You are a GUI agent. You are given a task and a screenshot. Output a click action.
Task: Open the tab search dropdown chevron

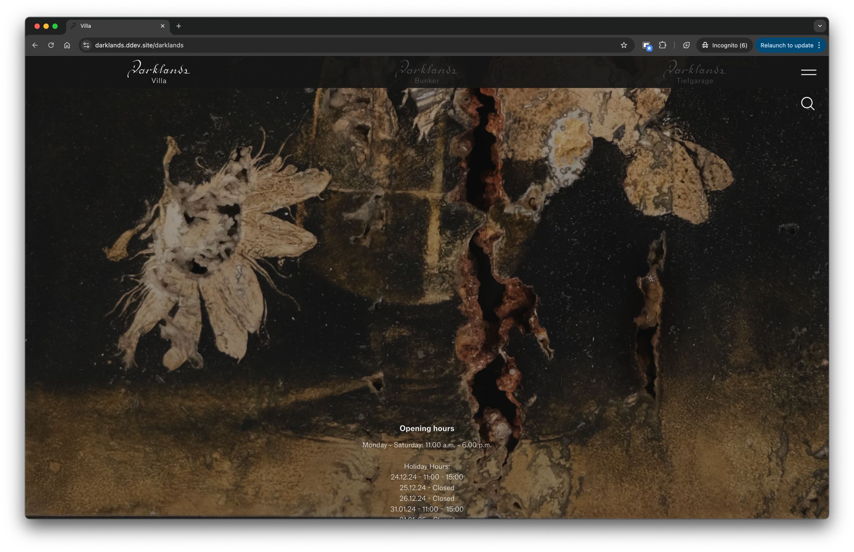[x=819, y=26]
